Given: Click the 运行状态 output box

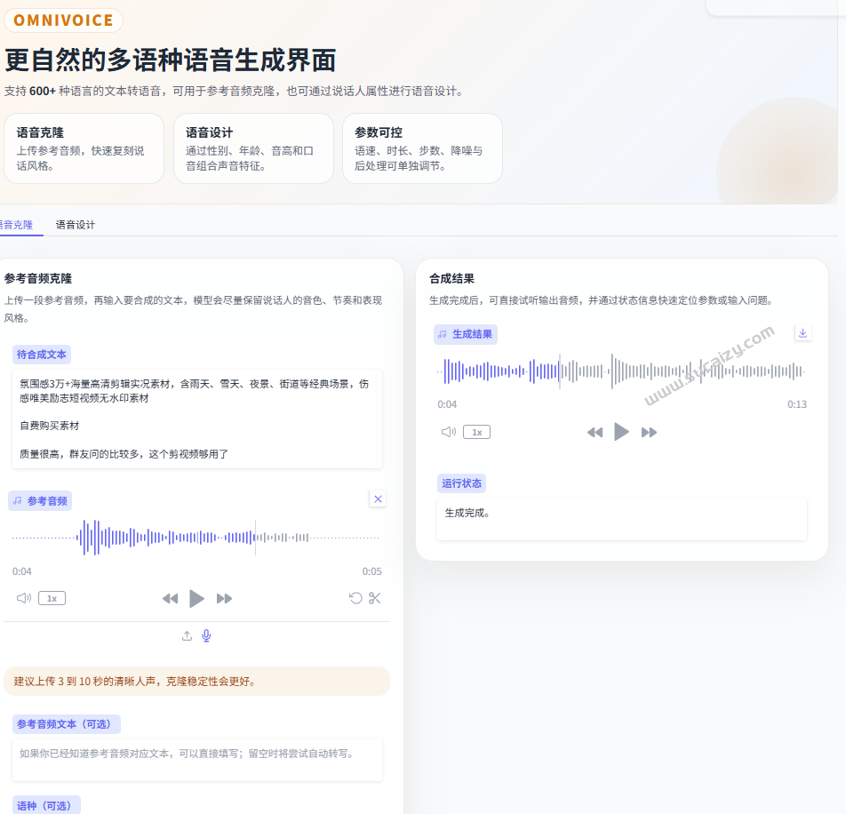Looking at the screenshot, I should click(x=621, y=519).
